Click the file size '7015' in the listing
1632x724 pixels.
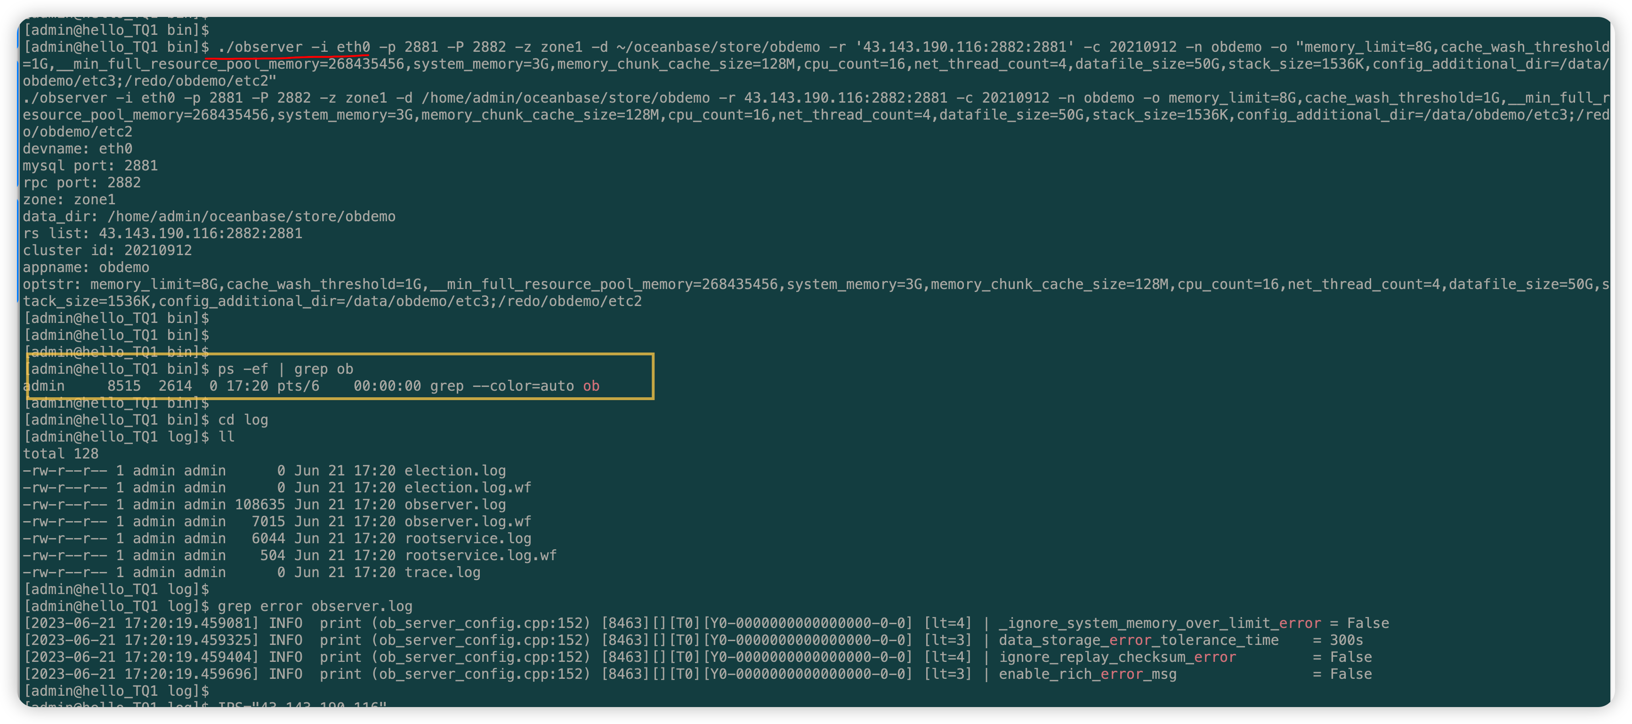[268, 521]
